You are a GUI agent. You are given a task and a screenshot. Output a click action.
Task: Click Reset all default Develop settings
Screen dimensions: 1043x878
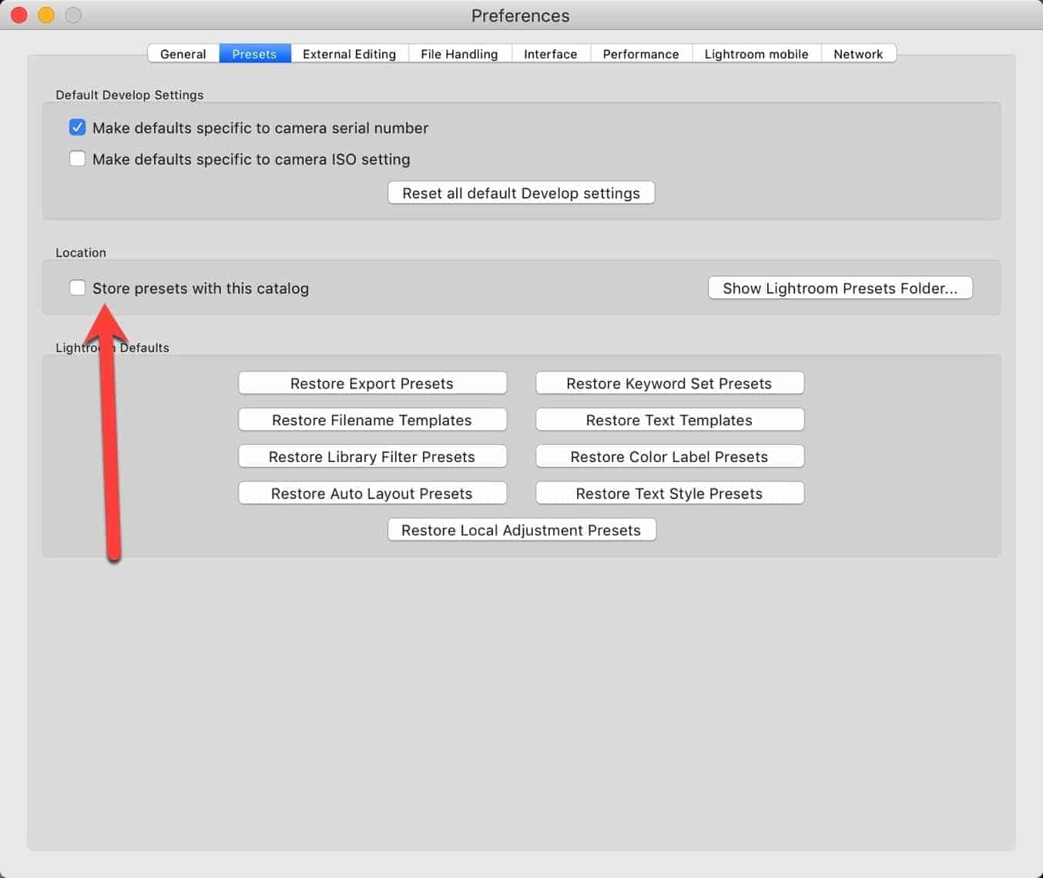pyautogui.click(x=521, y=193)
